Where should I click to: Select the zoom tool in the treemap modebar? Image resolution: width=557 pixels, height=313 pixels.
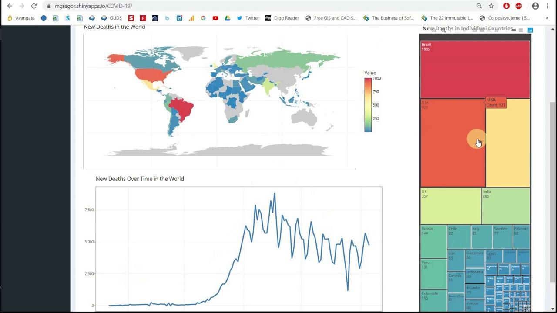click(443, 30)
